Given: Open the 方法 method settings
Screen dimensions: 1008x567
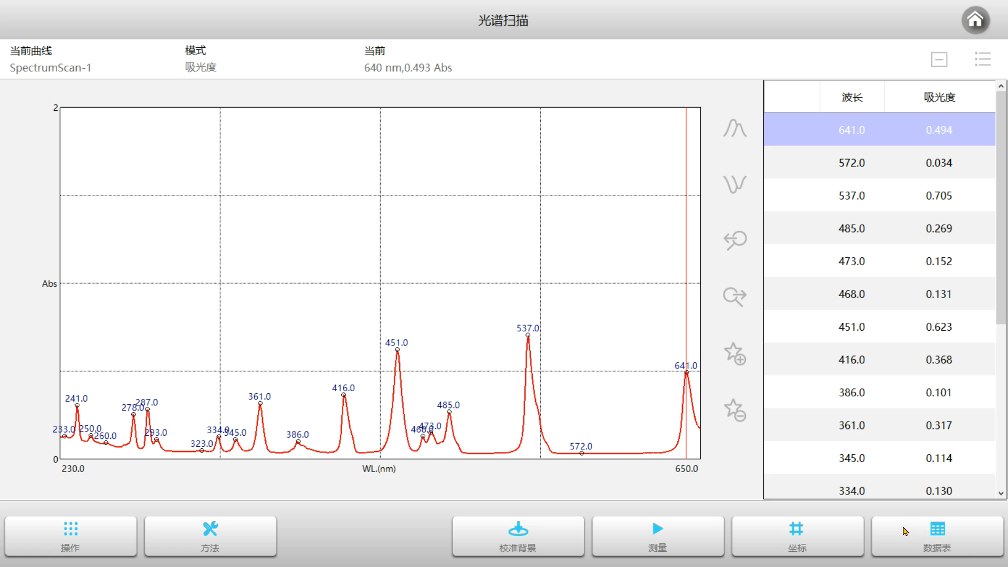Looking at the screenshot, I should 211,536.
